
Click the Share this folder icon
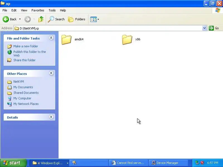coord(9,60)
